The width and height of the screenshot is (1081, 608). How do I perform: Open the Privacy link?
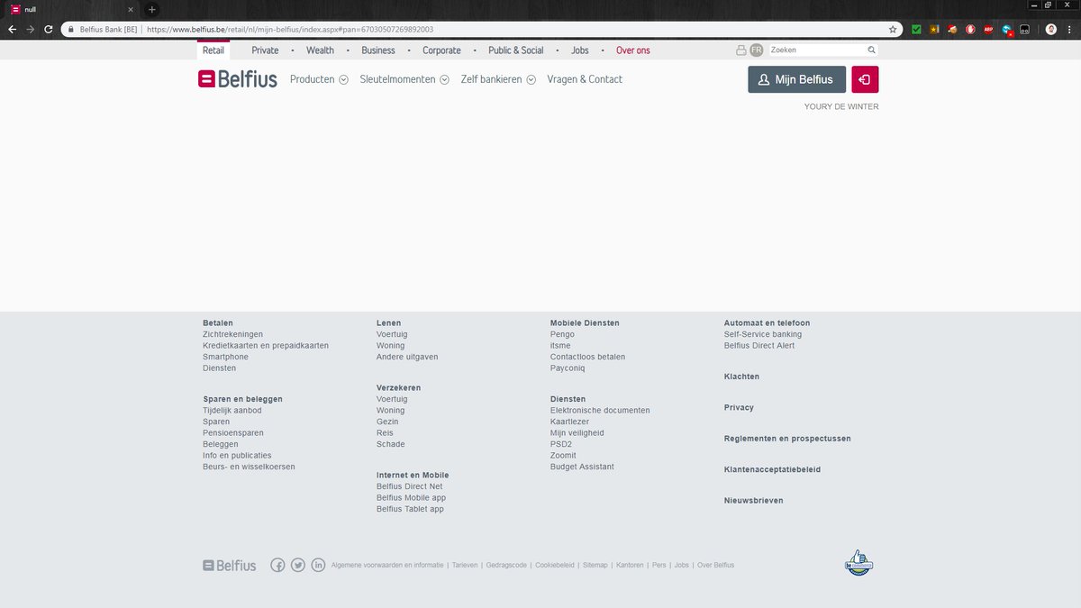(739, 408)
